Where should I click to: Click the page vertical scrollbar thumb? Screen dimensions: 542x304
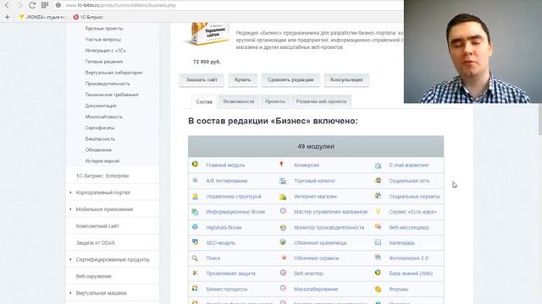pyautogui.click(x=540, y=119)
